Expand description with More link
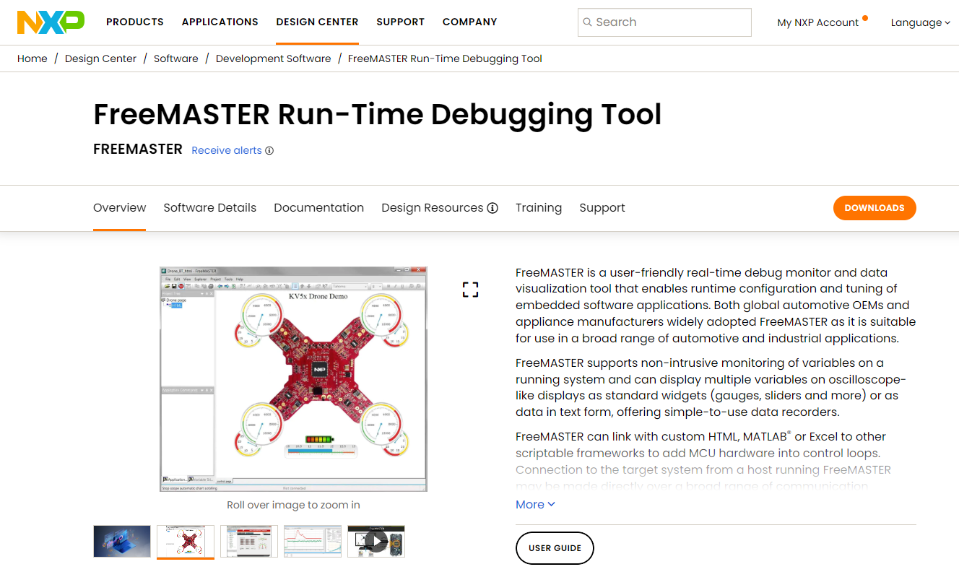Screen dimensions: 959x572 point(535,505)
